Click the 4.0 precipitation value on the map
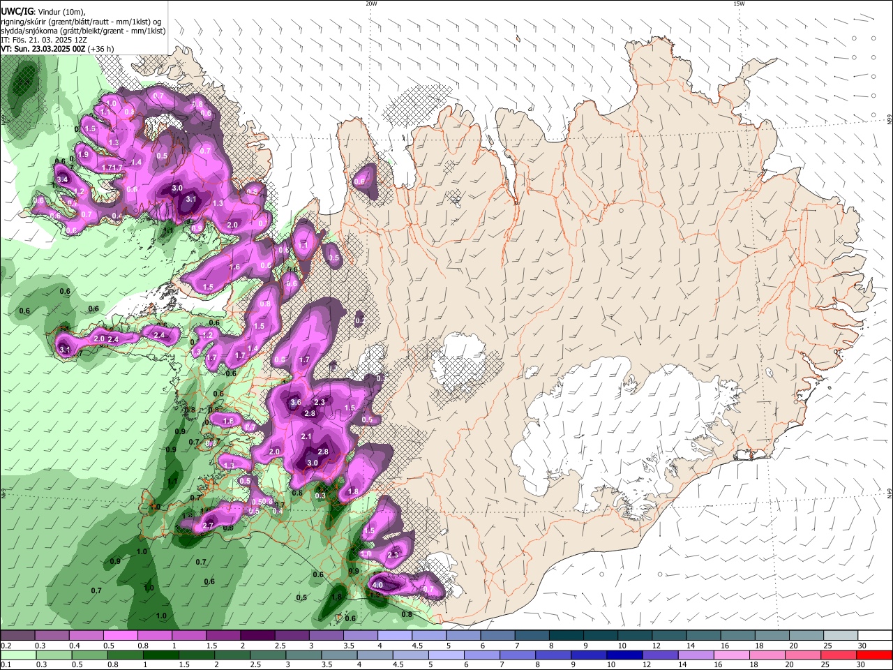This screenshot has width=893, height=670. pos(378,585)
